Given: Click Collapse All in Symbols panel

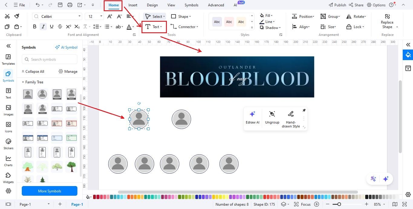Looking at the screenshot, I should pos(33,72).
